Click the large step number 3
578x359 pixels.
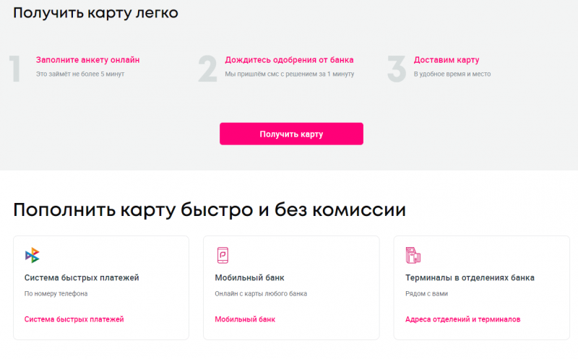click(x=397, y=69)
